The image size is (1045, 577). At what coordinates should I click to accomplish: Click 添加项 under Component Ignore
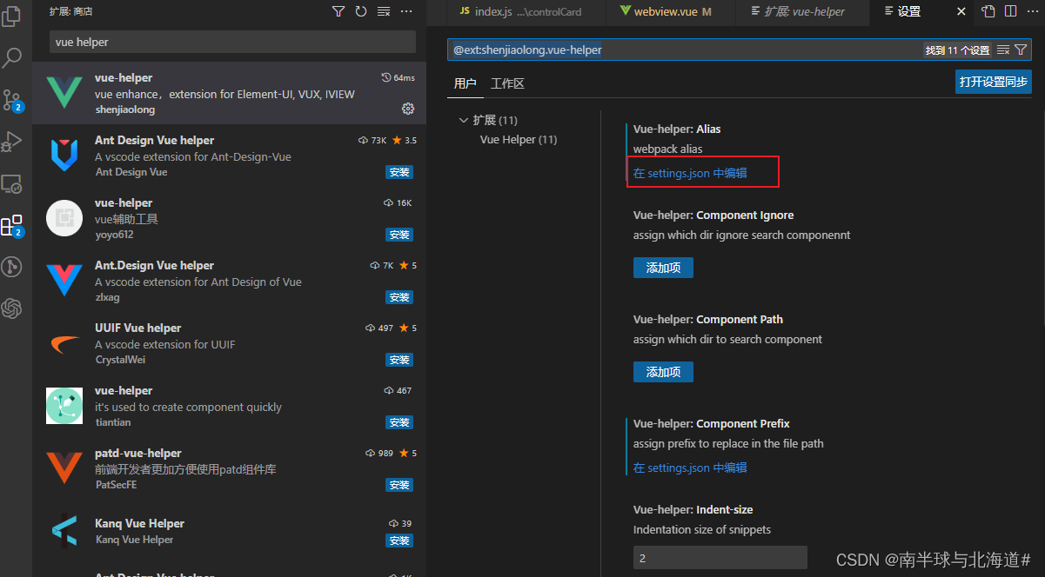coord(663,267)
